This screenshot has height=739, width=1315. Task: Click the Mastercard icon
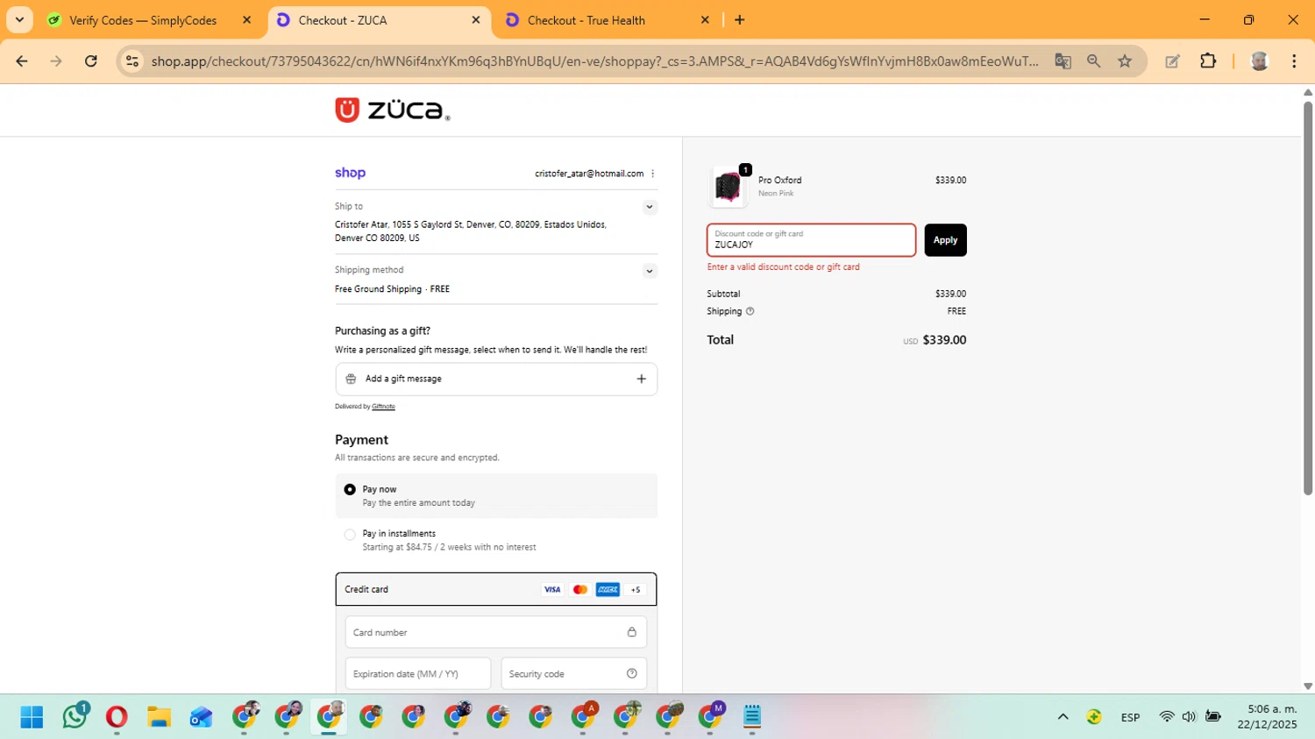coord(579,590)
